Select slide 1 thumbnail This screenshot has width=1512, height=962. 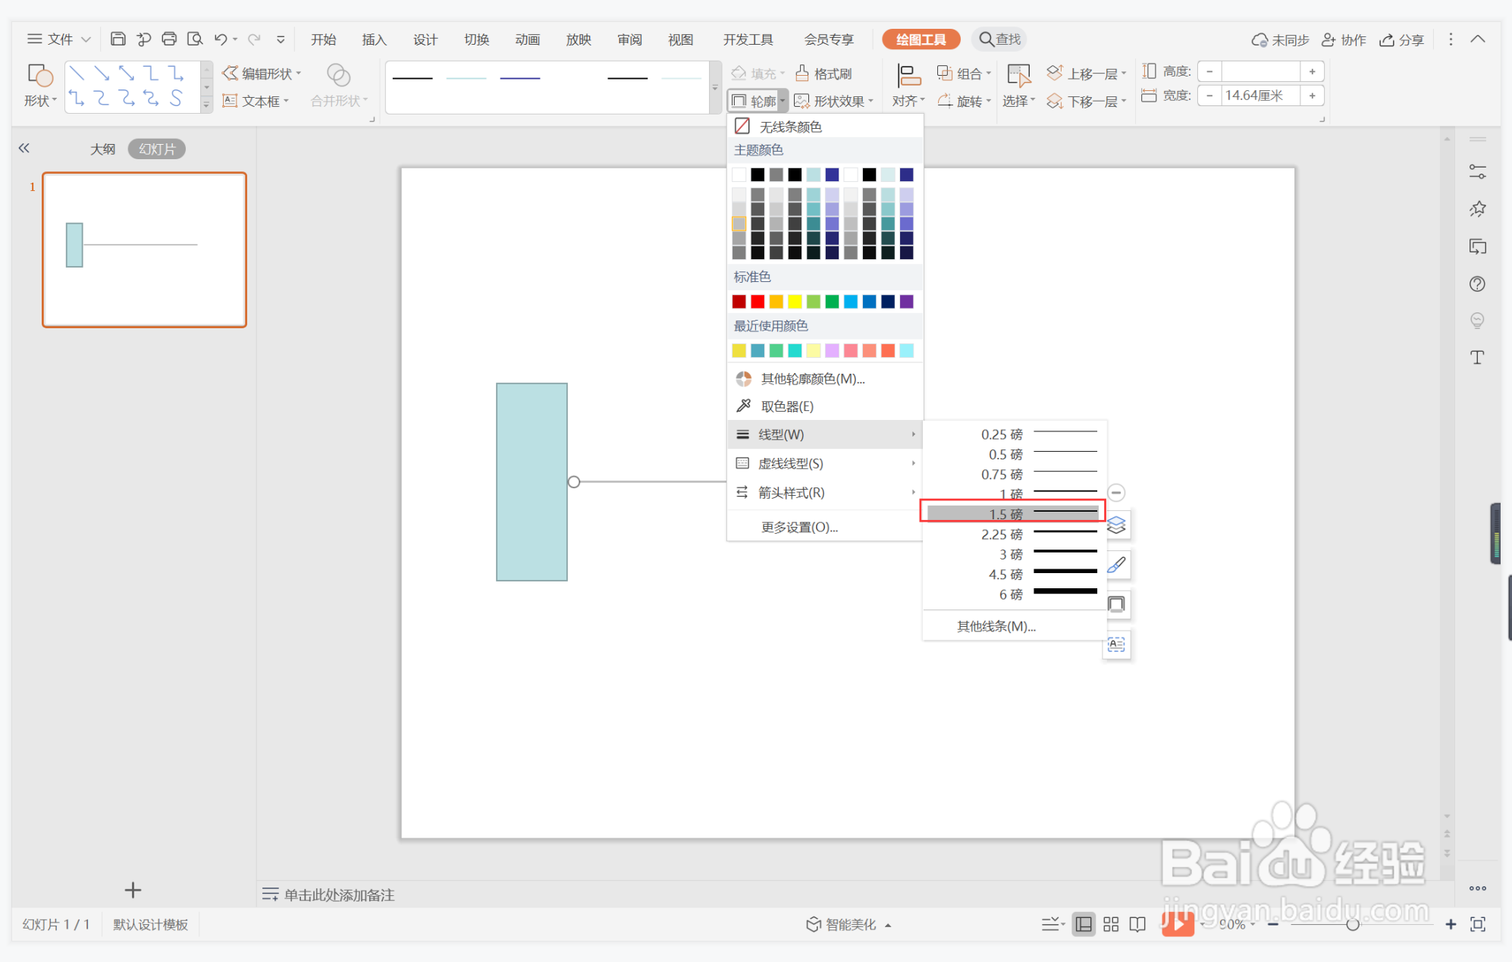tap(144, 249)
